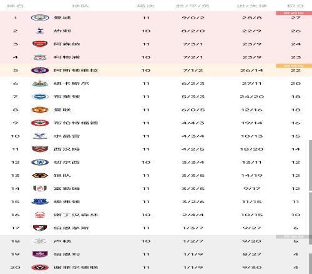The width and height of the screenshot is (312, 274).
Task: Click the West Ham club crest
Action: tap(40, 149)
